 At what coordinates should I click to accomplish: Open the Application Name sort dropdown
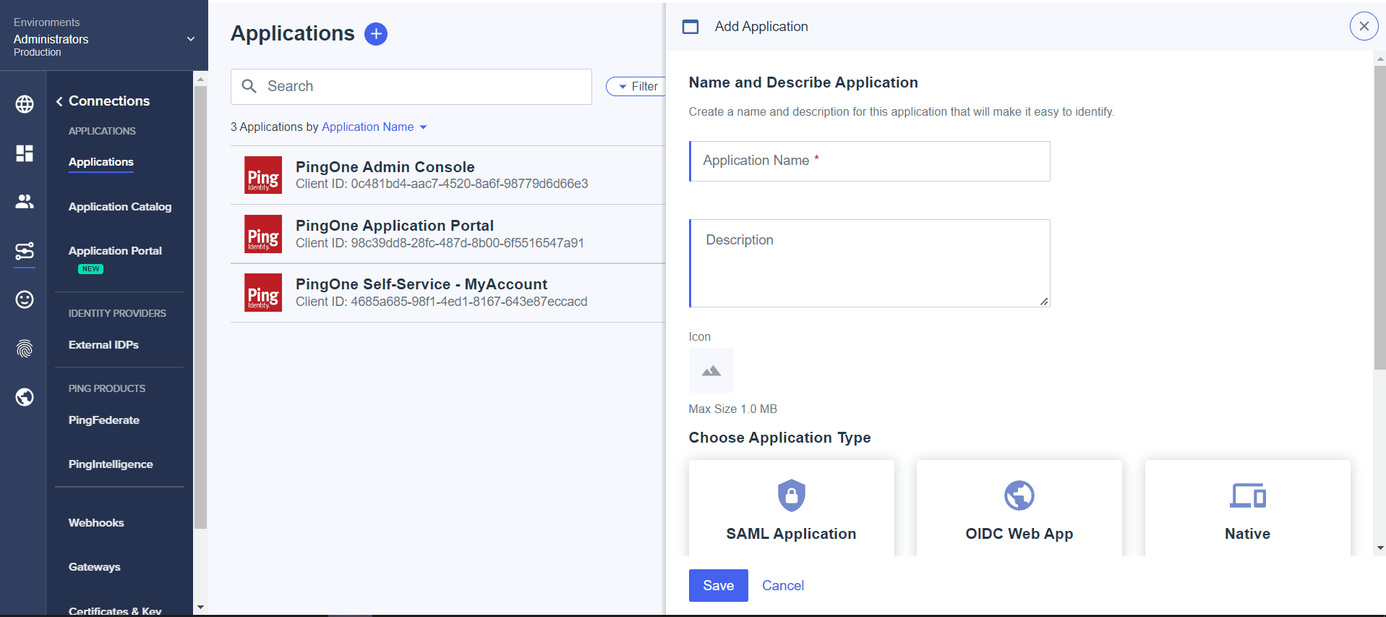click(x=375, y=127)
